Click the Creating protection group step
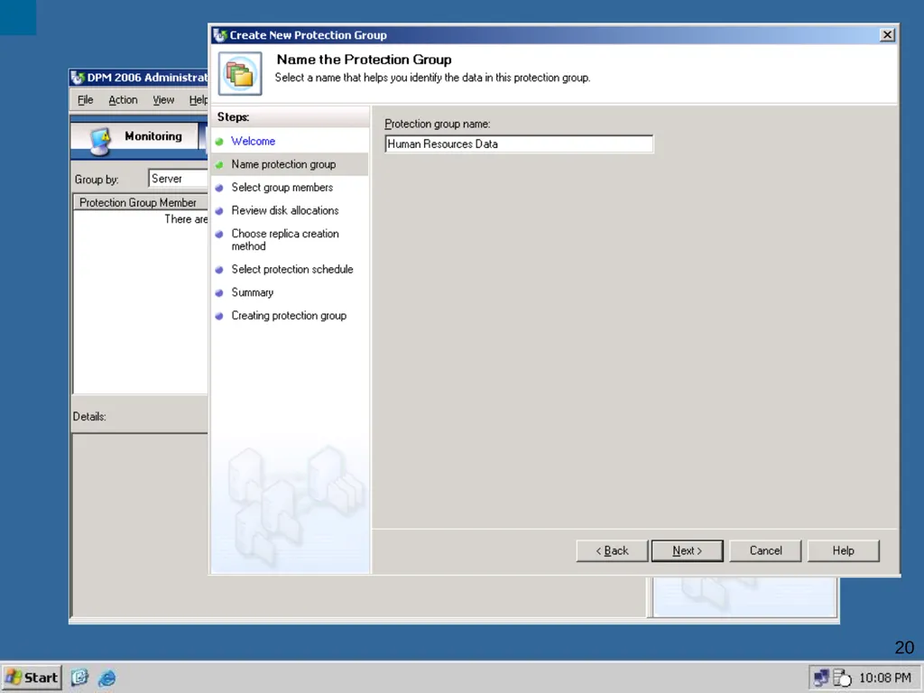 tap(289, 316)
